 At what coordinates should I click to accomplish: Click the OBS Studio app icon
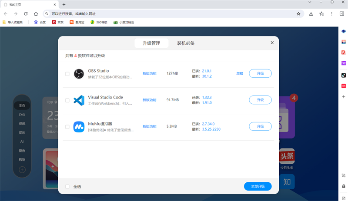pos(79,74)
